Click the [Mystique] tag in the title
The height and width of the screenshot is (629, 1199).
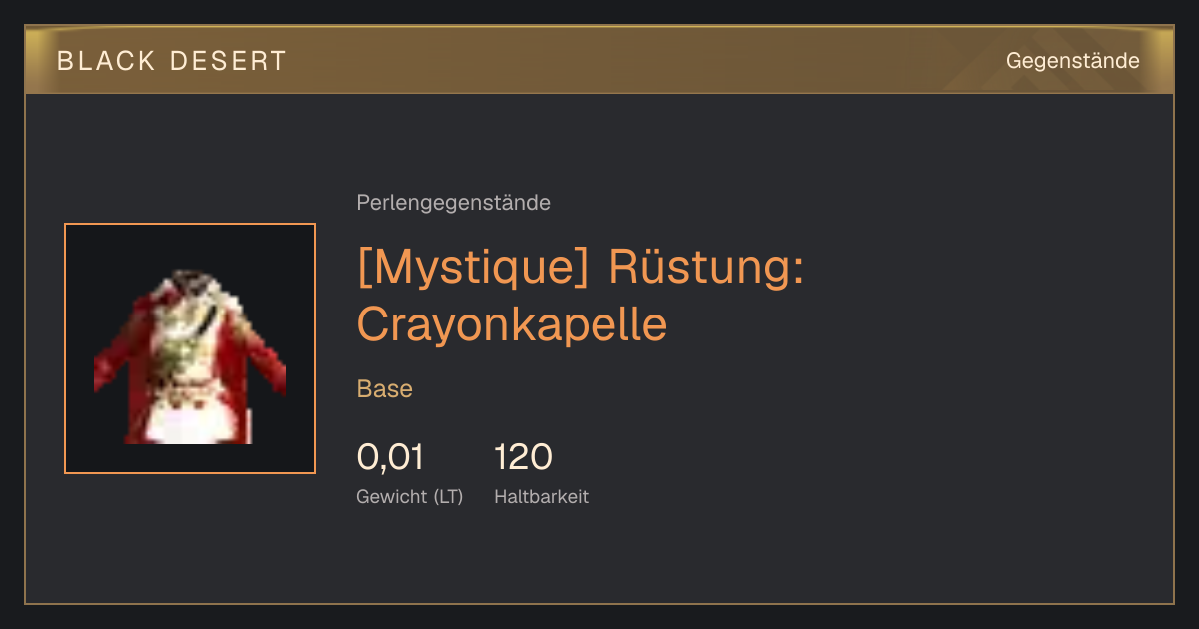tap(474, 270)
